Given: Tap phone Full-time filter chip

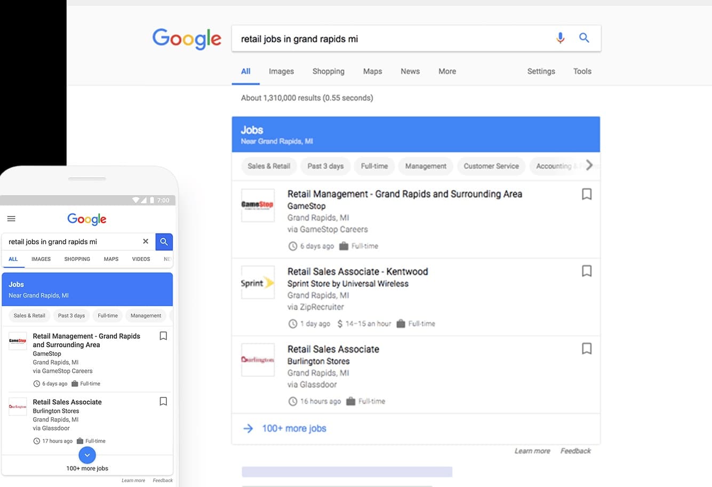Looking at the screenshot, I should [108, 316].
